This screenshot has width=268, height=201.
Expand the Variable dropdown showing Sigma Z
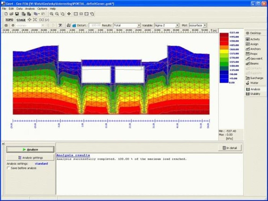tap(166, 25)
